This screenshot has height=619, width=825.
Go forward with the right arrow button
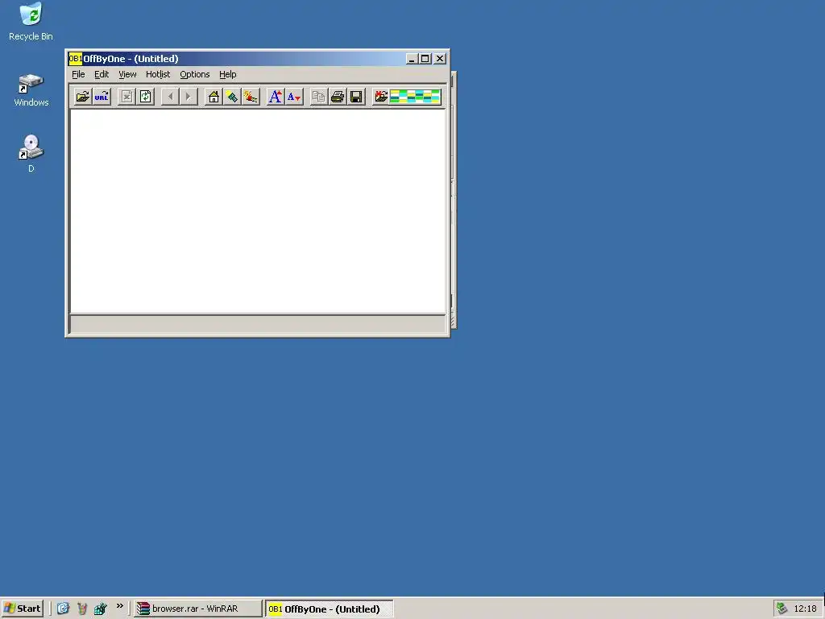coord(189,97)
